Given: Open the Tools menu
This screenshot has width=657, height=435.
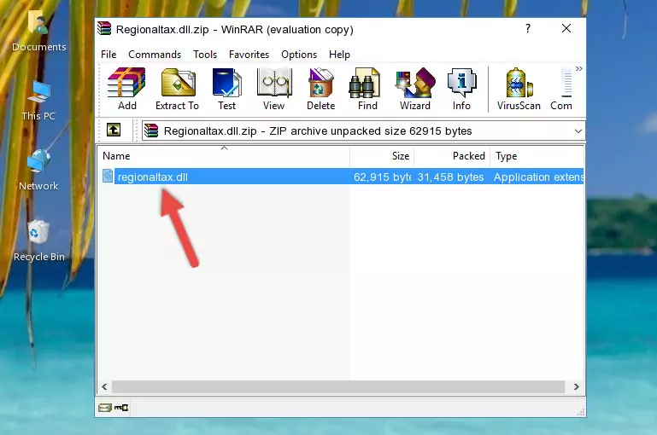Looking at the screenshot, I should tap(205, 55).
